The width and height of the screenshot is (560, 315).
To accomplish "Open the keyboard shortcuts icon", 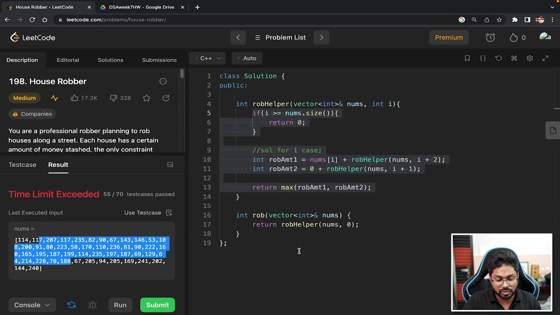I will [514, 58].
